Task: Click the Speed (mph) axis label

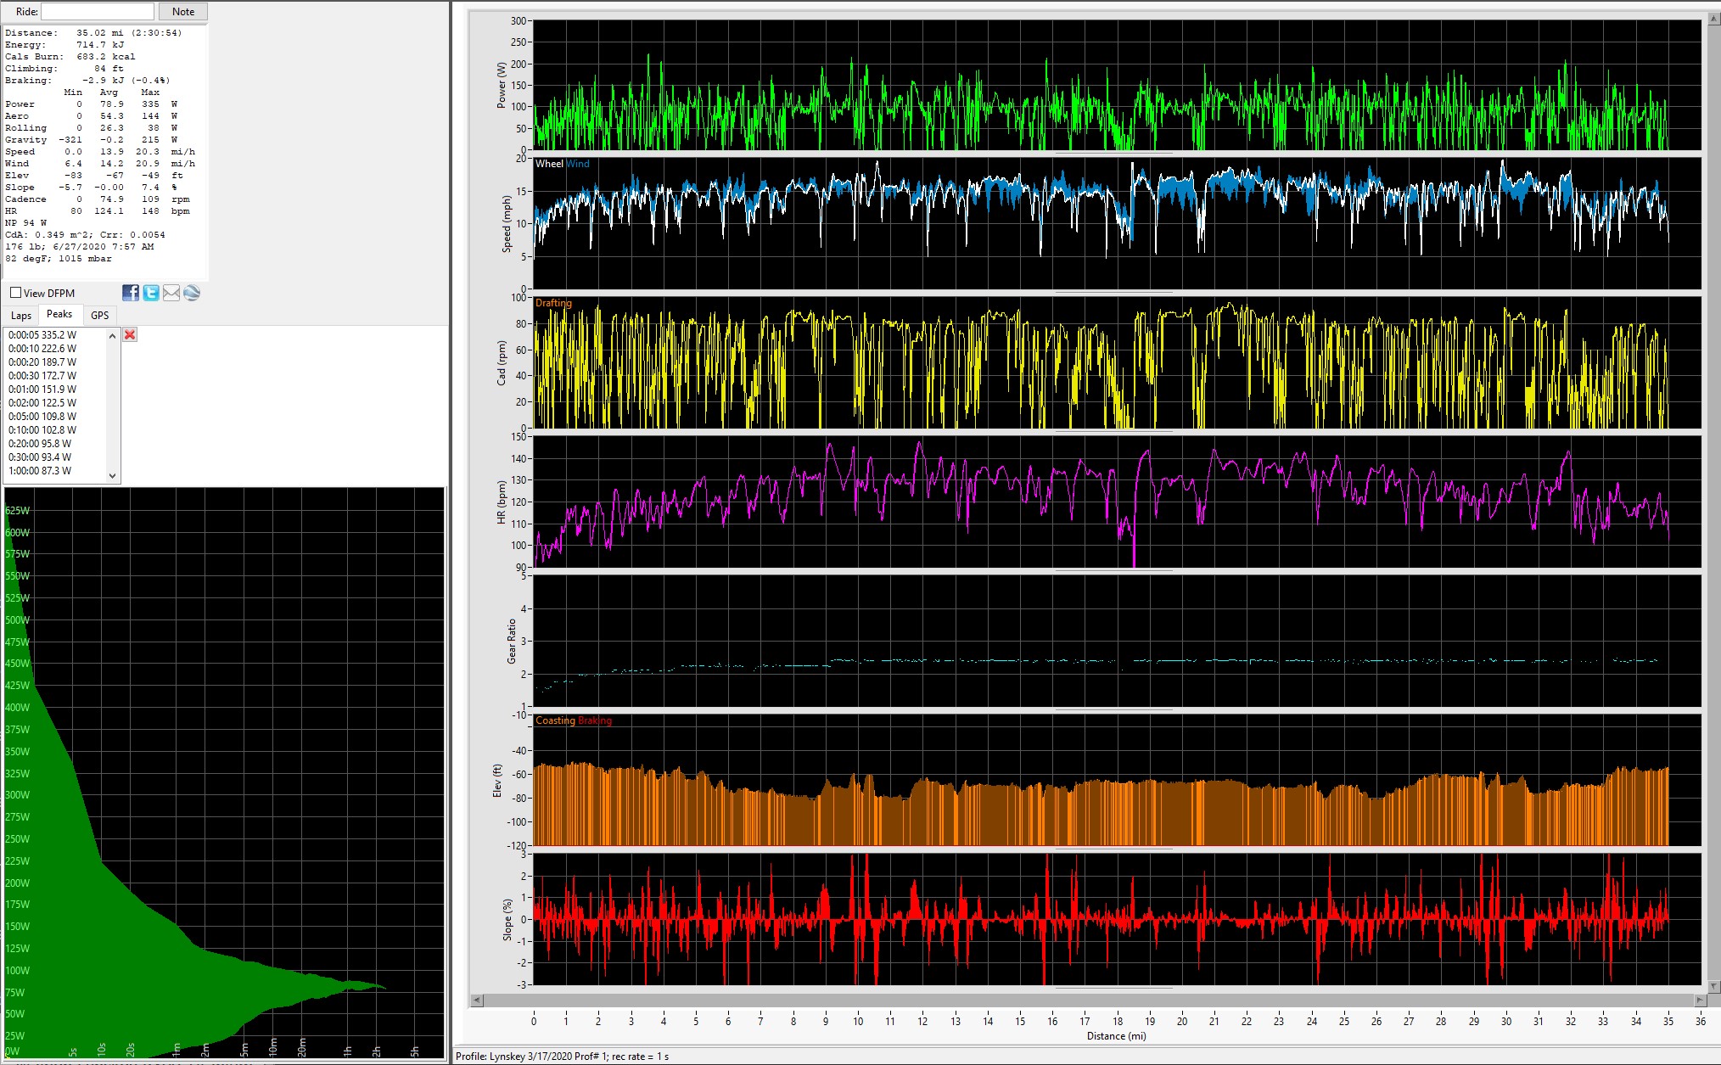Action: [x=507, y=224]
